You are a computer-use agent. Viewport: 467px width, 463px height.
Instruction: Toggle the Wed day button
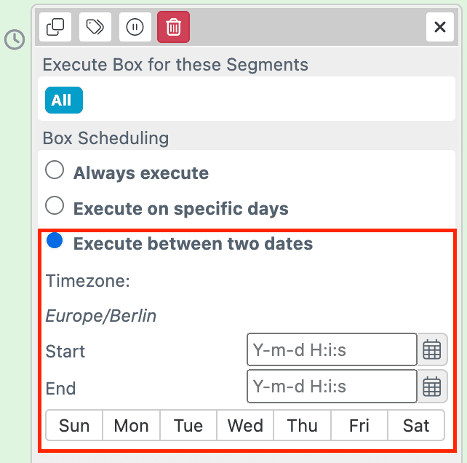click(245, 426)
